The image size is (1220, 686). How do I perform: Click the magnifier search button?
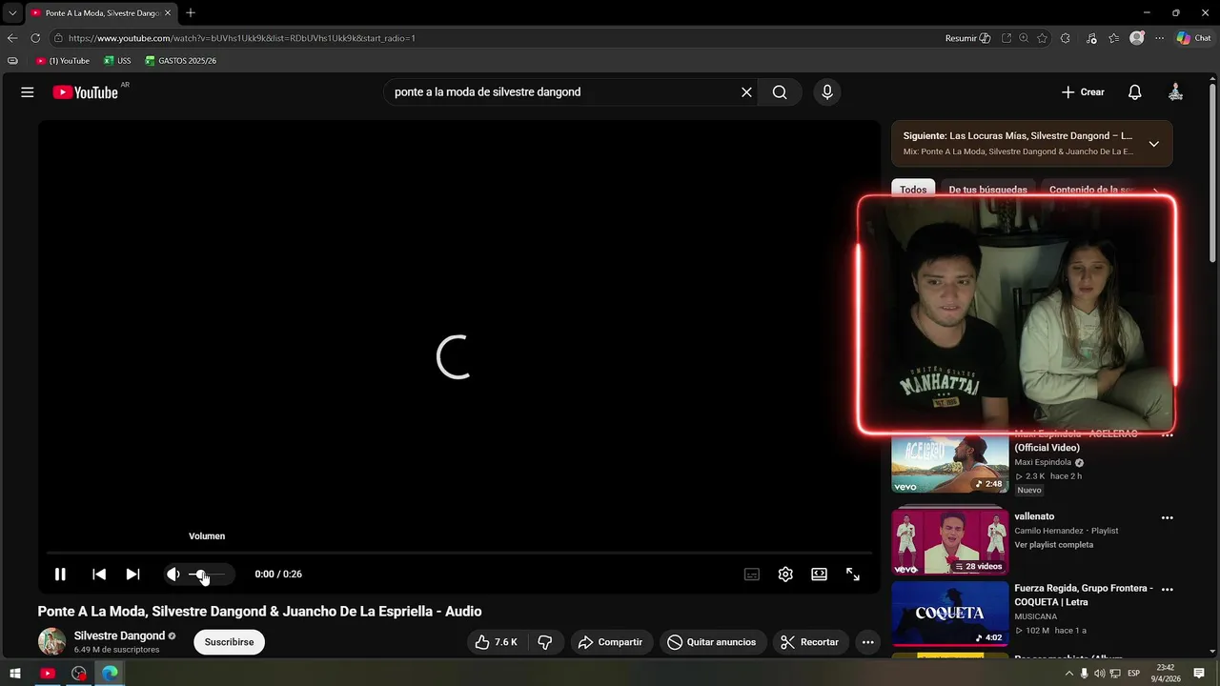click(x=780, y=92)
